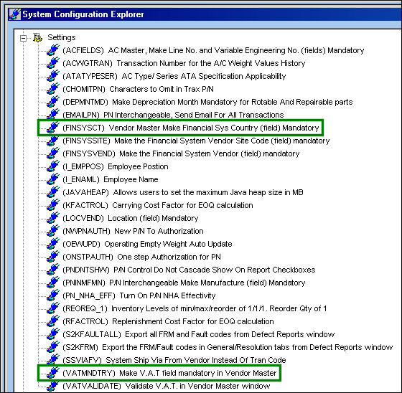Screen dimensions: 402x393
Task: Select LOCVEND Location field Mandatory
Action: coord(131,218)
